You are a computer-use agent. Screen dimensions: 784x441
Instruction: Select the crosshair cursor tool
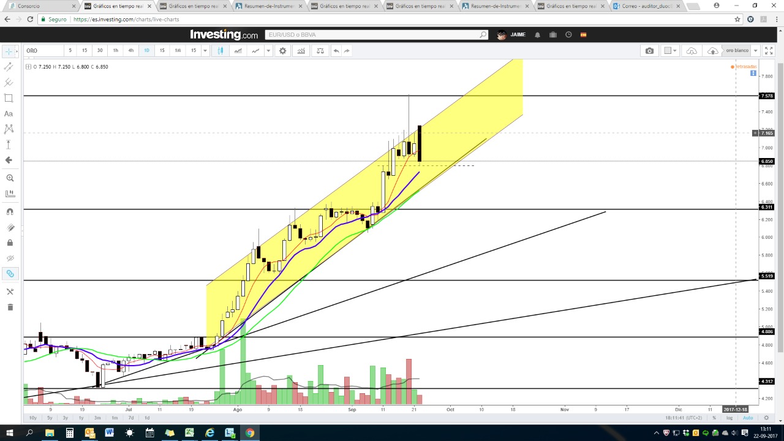(x=9, y=51)
